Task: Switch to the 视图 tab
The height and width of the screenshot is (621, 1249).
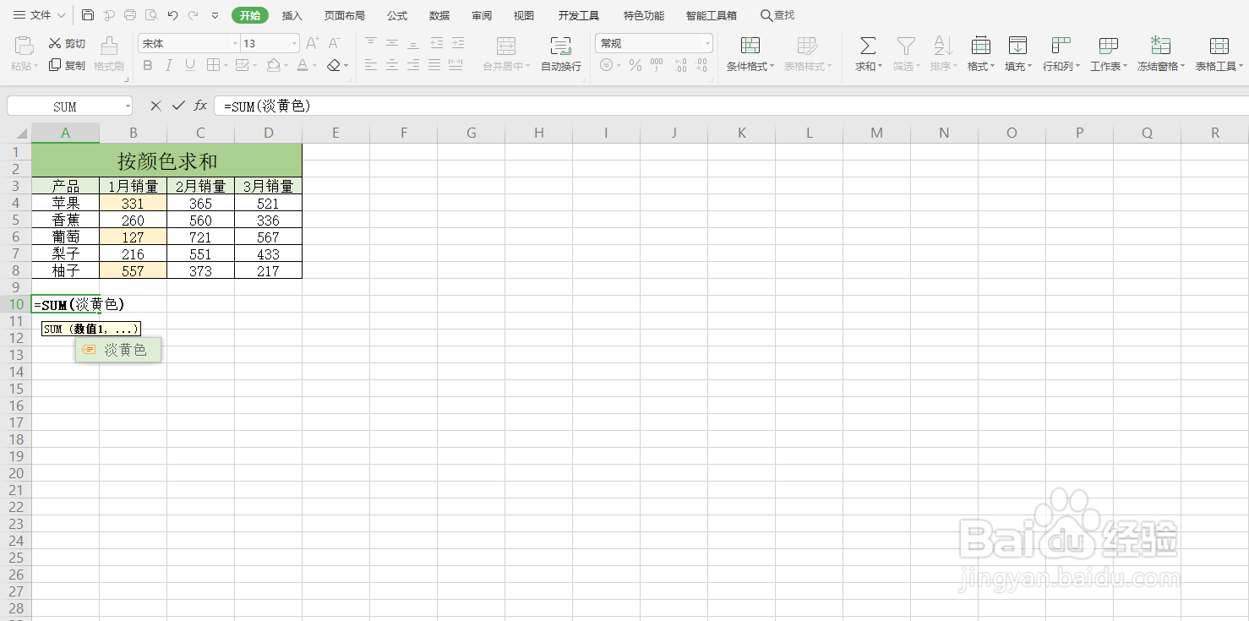Action: [524, 15]
